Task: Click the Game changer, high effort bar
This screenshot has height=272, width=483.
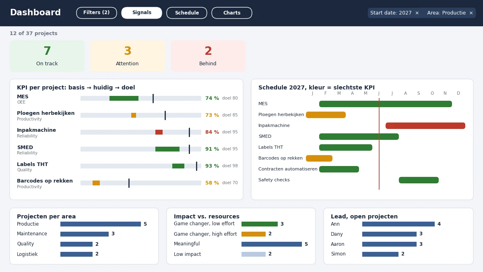Action: click(x=254, y=234)
